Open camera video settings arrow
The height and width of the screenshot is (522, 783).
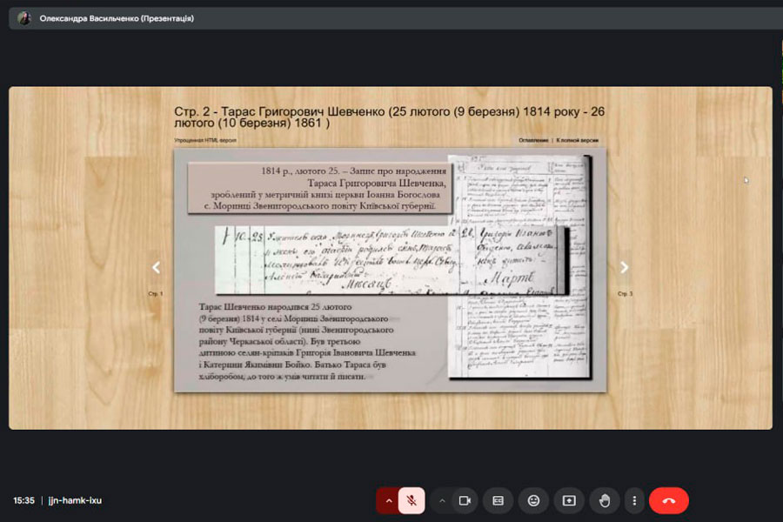coord(442,500)
